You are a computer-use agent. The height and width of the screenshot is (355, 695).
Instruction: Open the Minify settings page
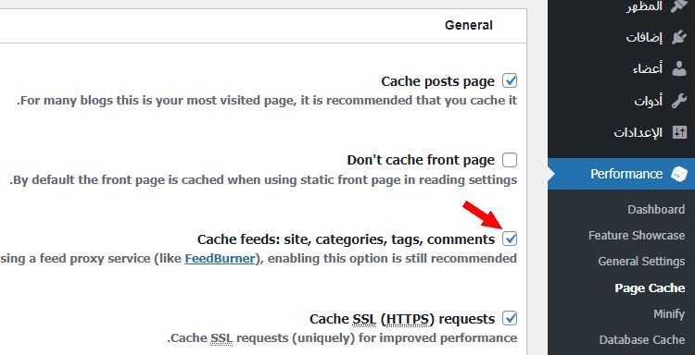click(x=669, y=314)
